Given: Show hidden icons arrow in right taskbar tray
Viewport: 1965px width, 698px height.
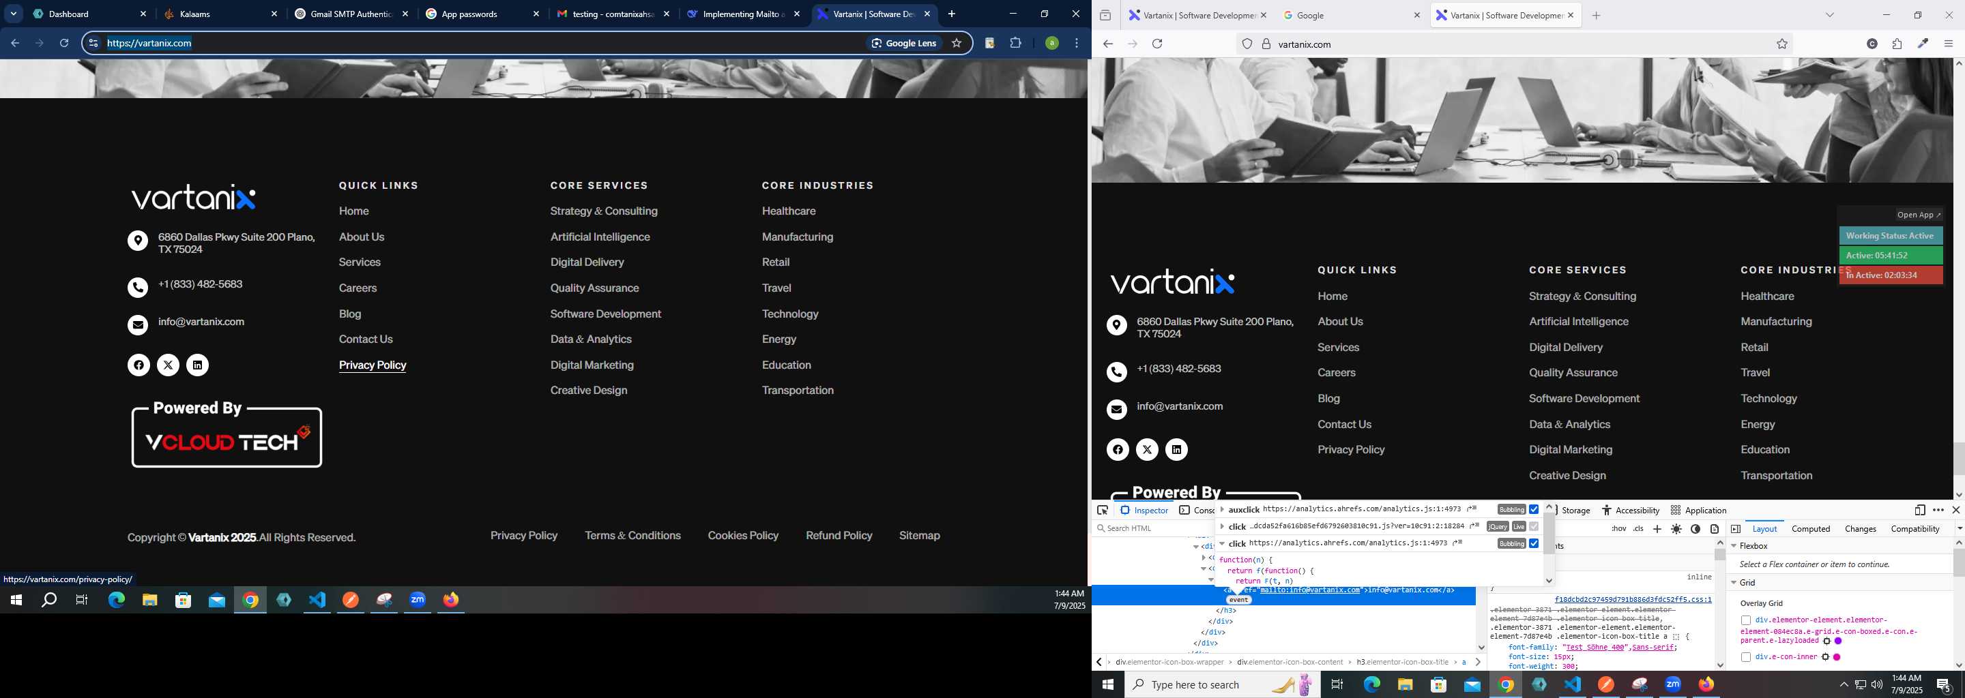Looking at the screenshot, I should tap(1844, 685).
